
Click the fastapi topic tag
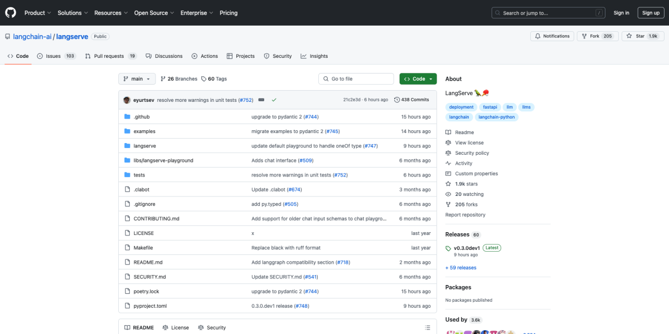click(x=489, y=107)
